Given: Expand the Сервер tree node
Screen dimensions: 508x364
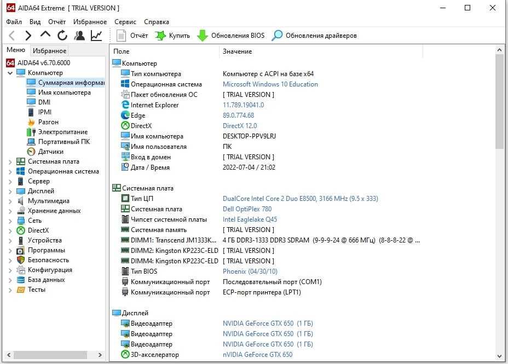Looking at the screenshot, I should click(10, 181).
